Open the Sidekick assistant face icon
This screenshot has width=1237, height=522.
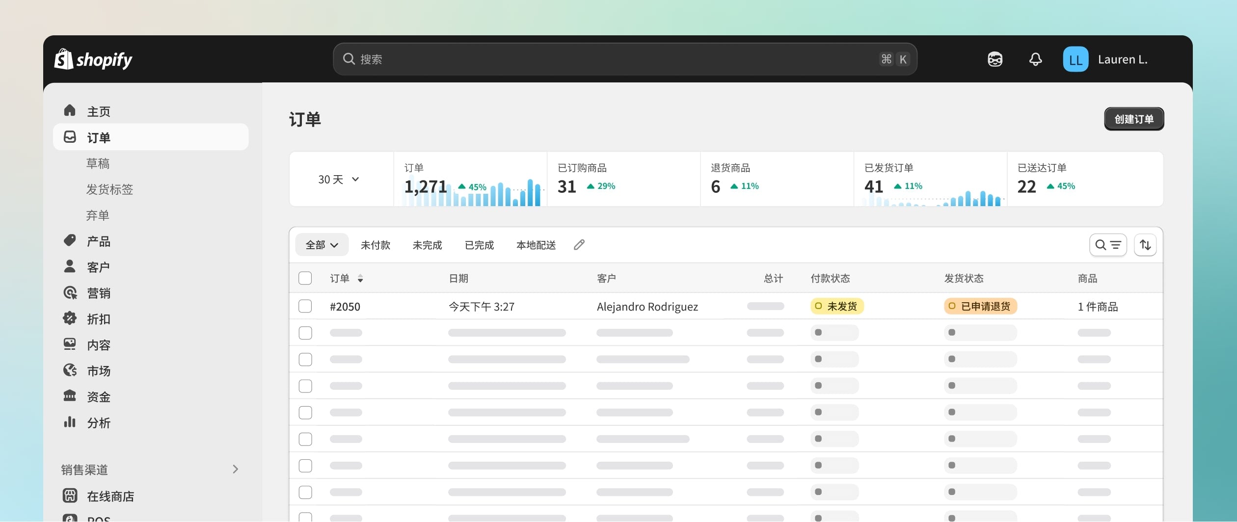(x=995, y=59)
